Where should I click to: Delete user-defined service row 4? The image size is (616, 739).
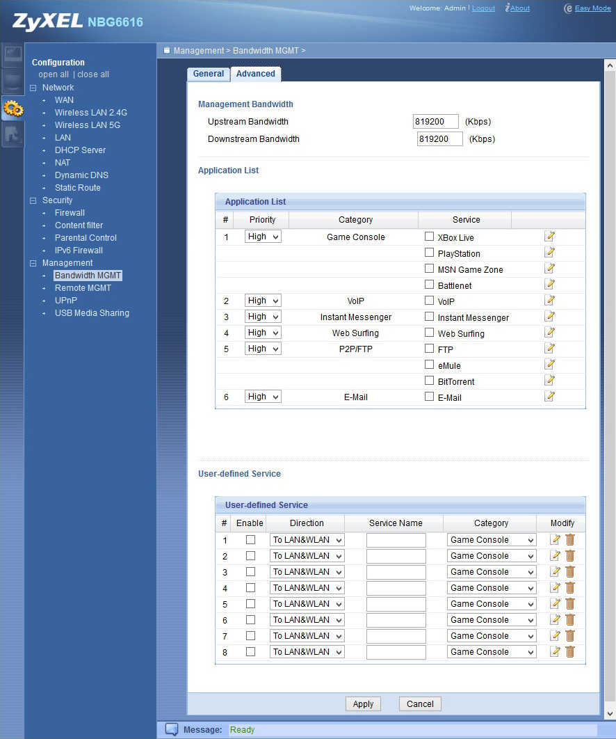point(570,588)
